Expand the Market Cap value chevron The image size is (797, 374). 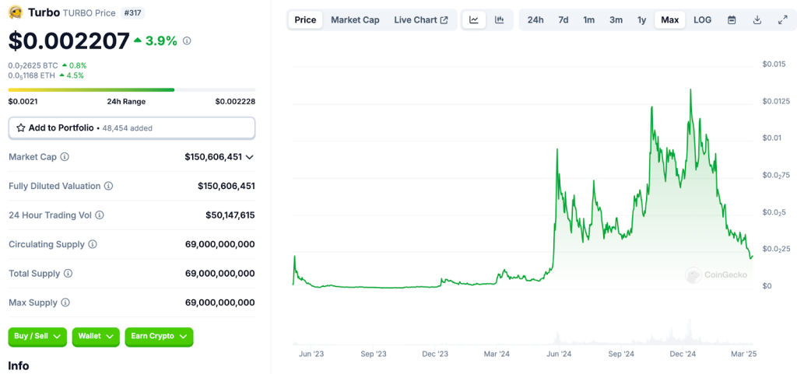(x=250, y=157)
